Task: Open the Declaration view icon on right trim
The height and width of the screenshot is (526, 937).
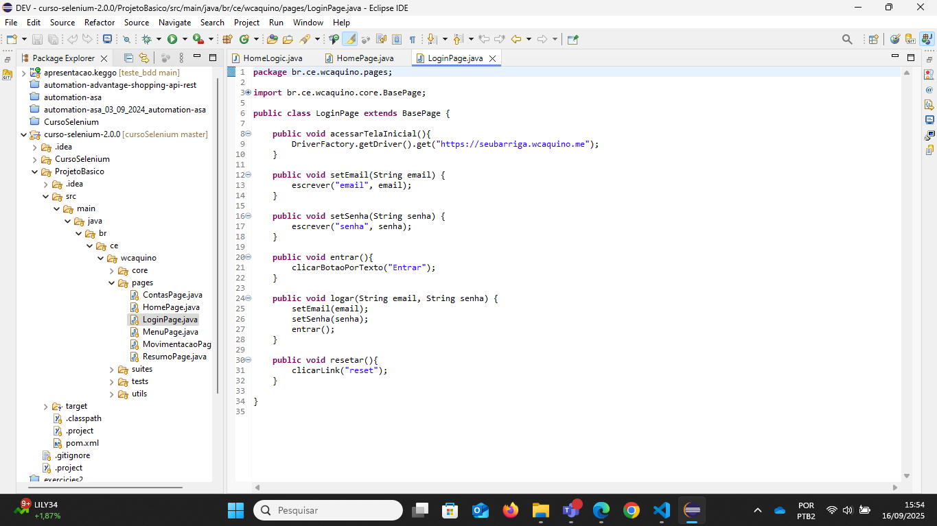Action: click(929, 104)
